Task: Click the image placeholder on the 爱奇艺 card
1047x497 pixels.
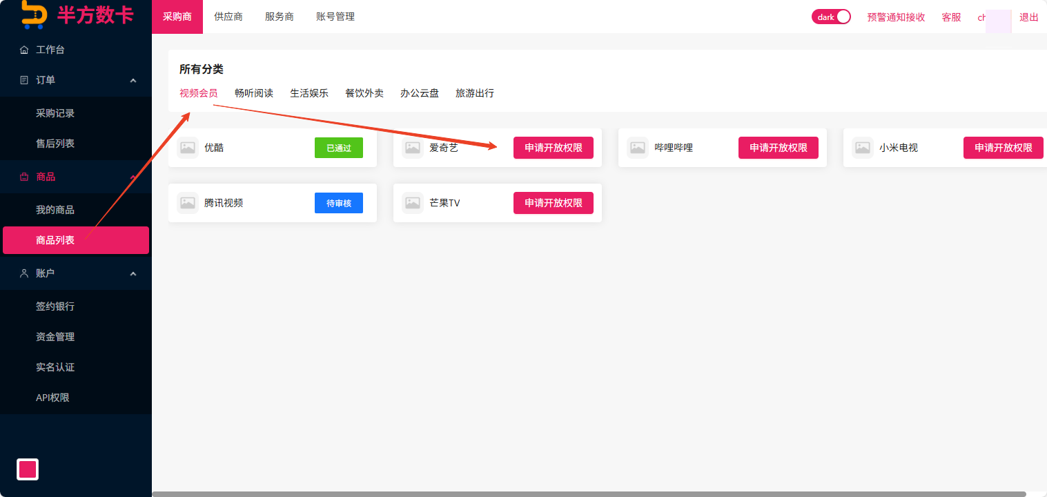Action: pyautogui.click(x=413, y=148)
